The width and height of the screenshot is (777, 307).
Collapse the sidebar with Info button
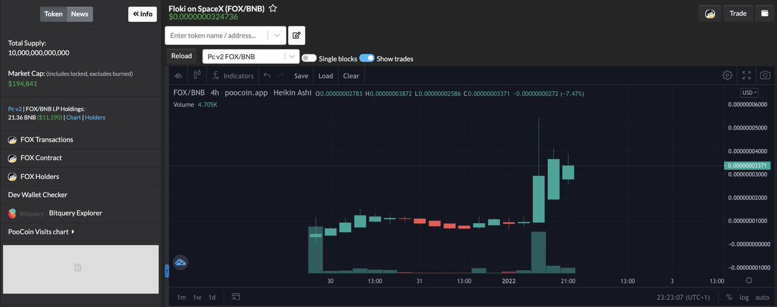click(x=142, y=14)
